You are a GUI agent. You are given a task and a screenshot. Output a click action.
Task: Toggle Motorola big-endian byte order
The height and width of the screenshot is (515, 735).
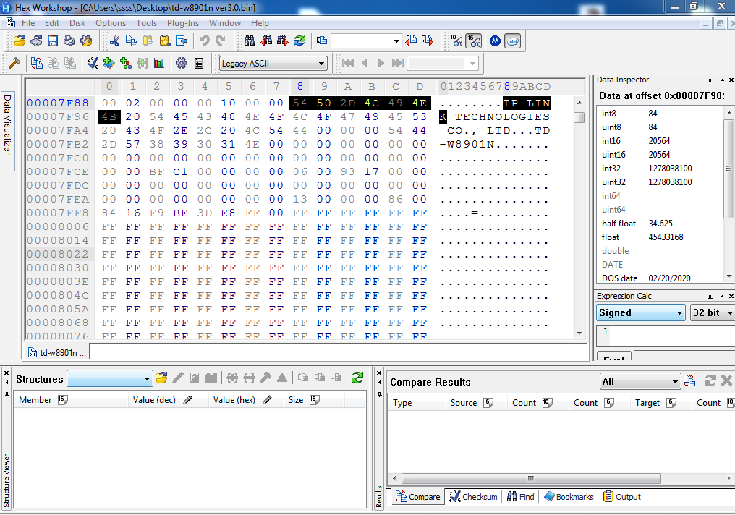point(495,41)
